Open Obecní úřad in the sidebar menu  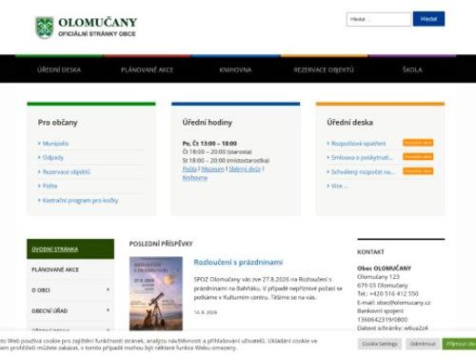(50, 310)
